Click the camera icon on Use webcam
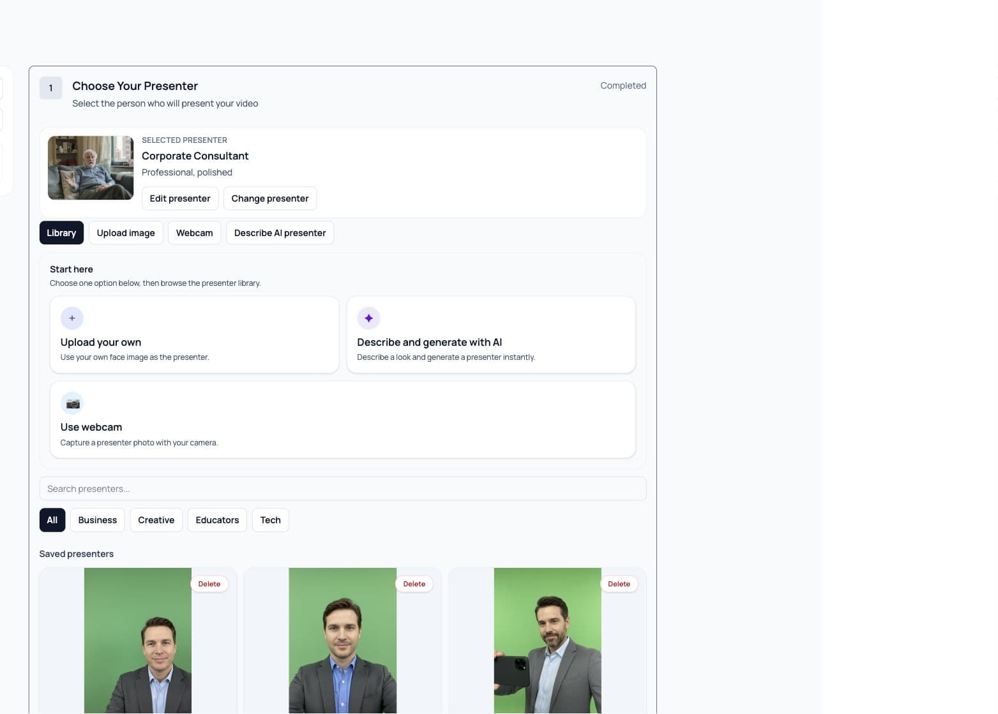Viewport: 998px width, 714px height. click(72, 403)
